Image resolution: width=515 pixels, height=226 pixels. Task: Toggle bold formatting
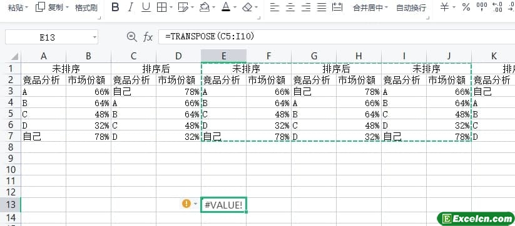115,7
